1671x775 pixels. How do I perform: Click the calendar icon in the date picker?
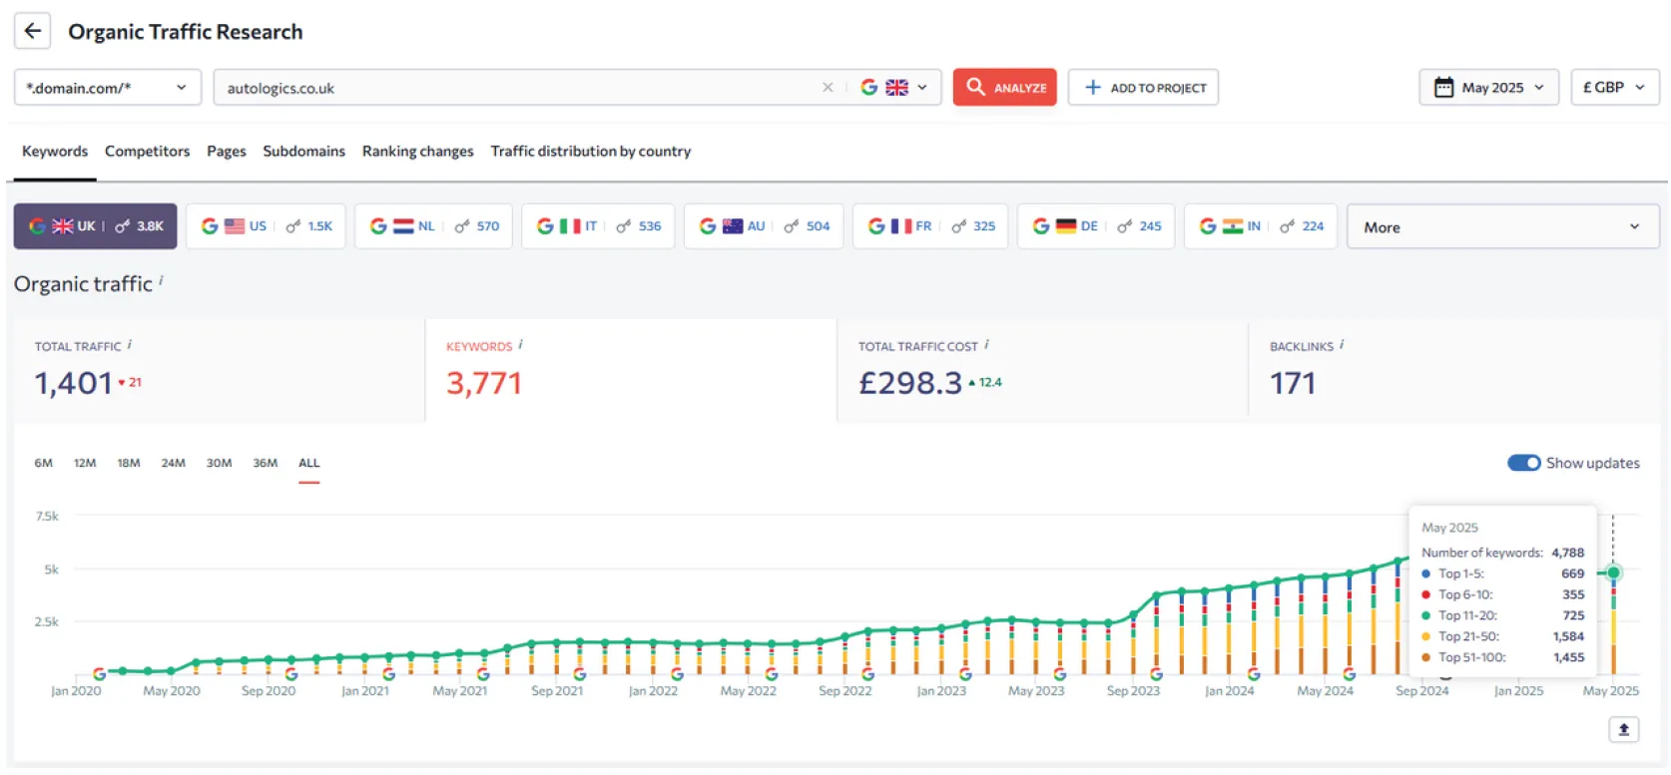point(1443,88)
